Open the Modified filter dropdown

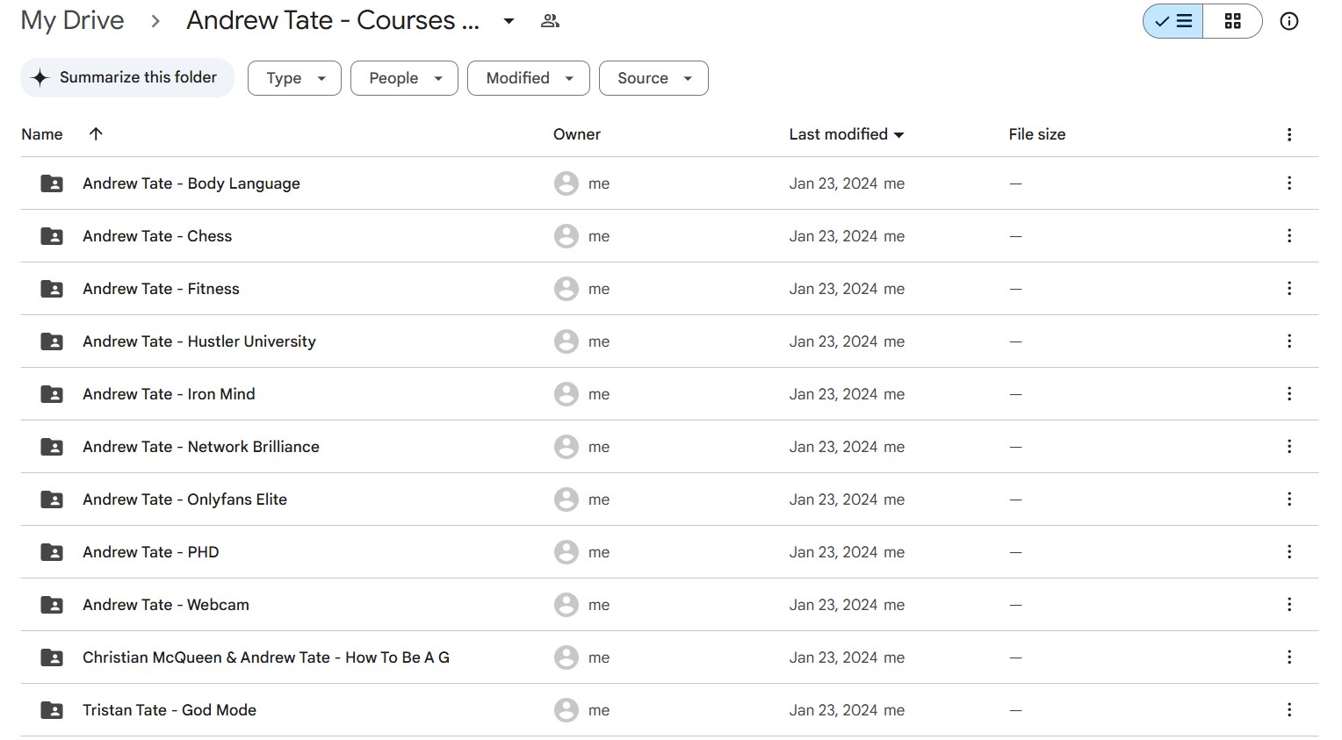point(528,78)
